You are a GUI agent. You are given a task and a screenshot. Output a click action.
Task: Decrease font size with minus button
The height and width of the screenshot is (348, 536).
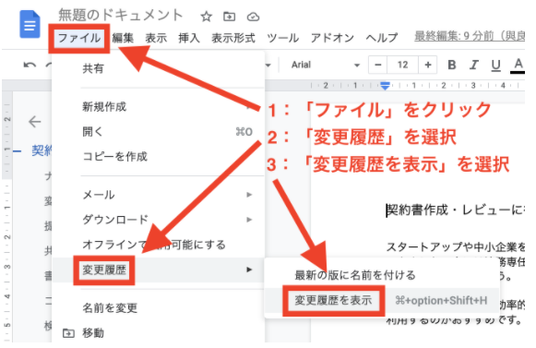tap(377, 65)
